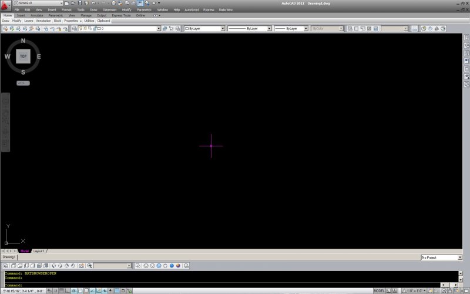Click the blue Realistic sphere visual style icon

pos(172,266)
